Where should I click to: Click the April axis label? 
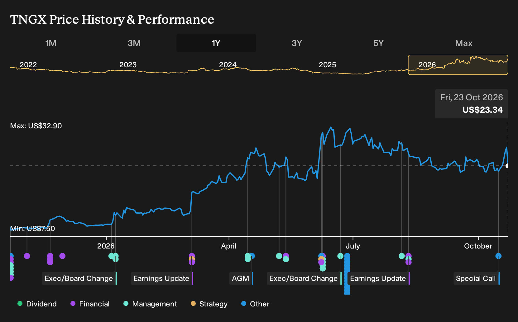[229, 246]
